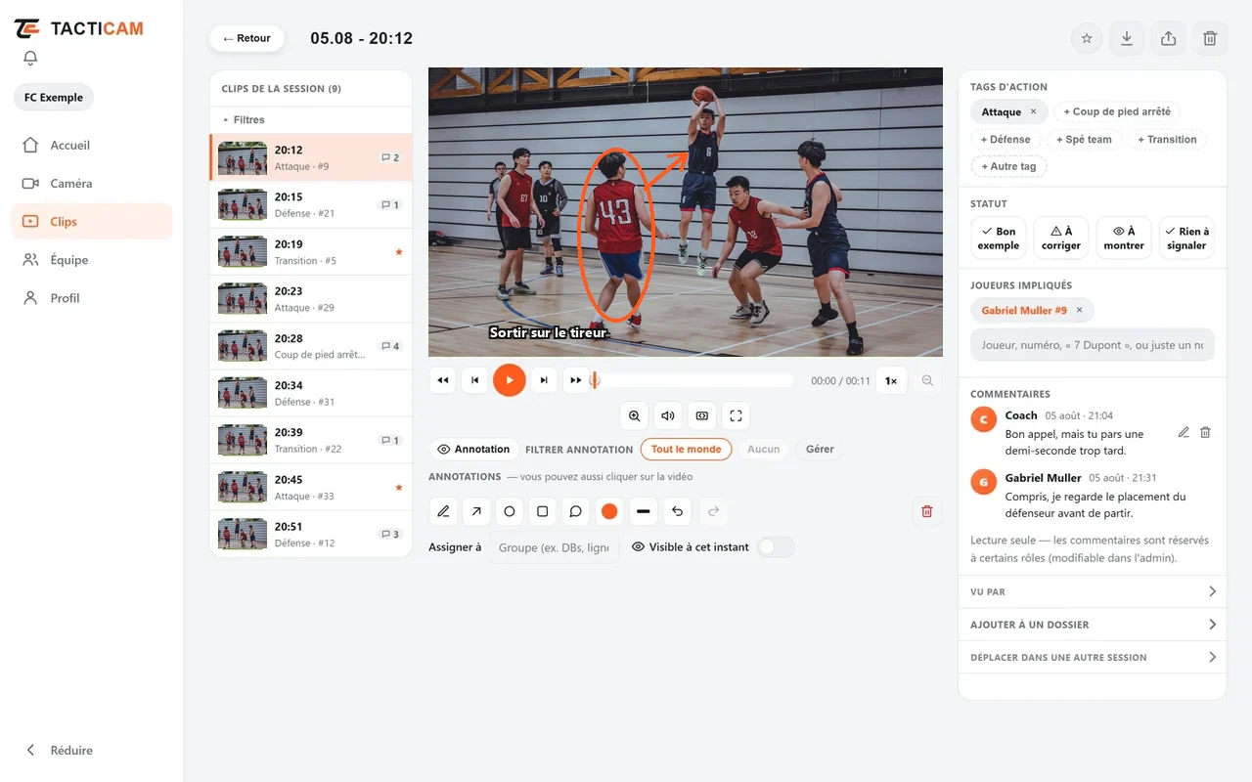Enter fullscreen video mode
This screenshot has width=1252, height=782.
tap(736, 415)
